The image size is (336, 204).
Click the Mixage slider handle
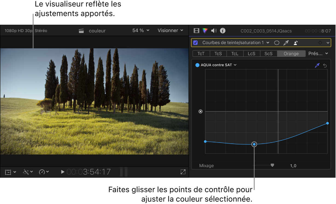272,165
